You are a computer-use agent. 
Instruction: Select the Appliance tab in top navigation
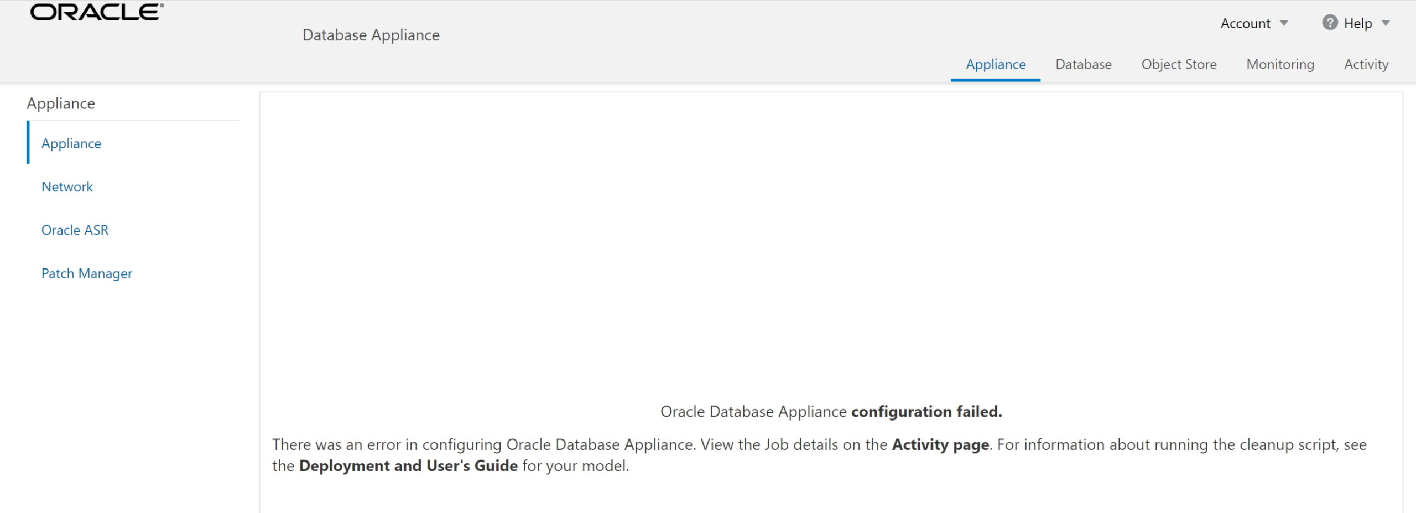click(x=995, y=64)
